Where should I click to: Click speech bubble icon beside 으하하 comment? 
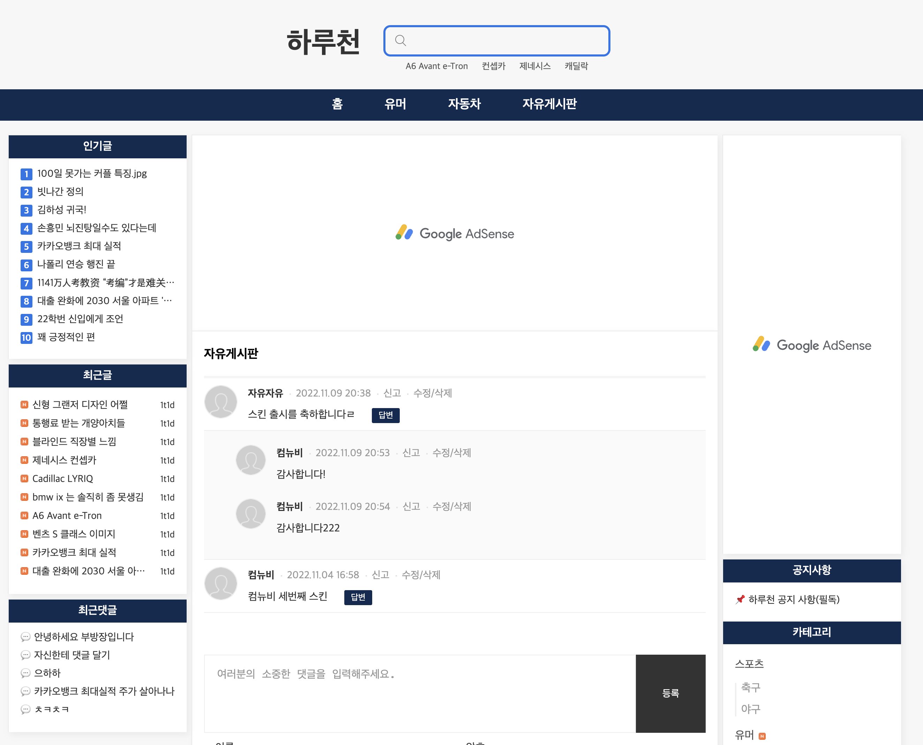[x=25, y=673]
